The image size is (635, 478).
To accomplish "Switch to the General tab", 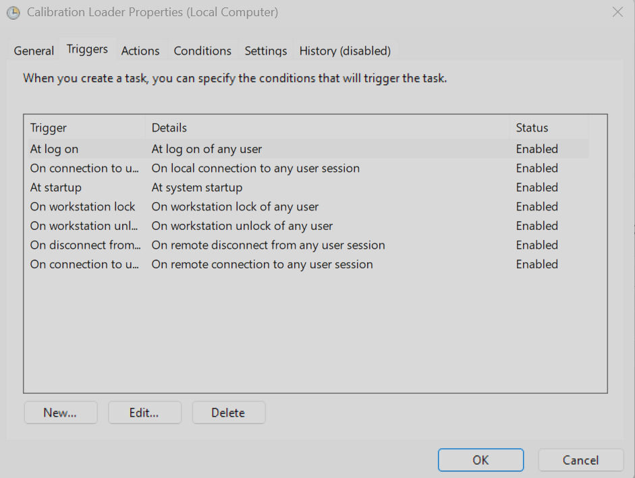I will click(34, 51).
